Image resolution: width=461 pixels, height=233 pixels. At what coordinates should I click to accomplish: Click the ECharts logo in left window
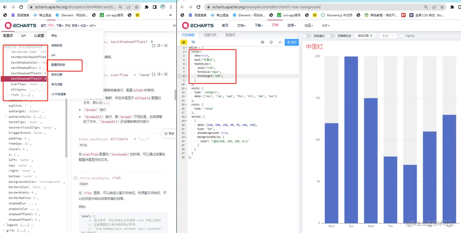[20, 26]
